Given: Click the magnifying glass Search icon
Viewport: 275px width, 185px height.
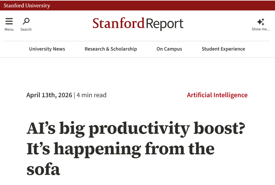Looking at the screenshot, I should [x=26, y=21].
